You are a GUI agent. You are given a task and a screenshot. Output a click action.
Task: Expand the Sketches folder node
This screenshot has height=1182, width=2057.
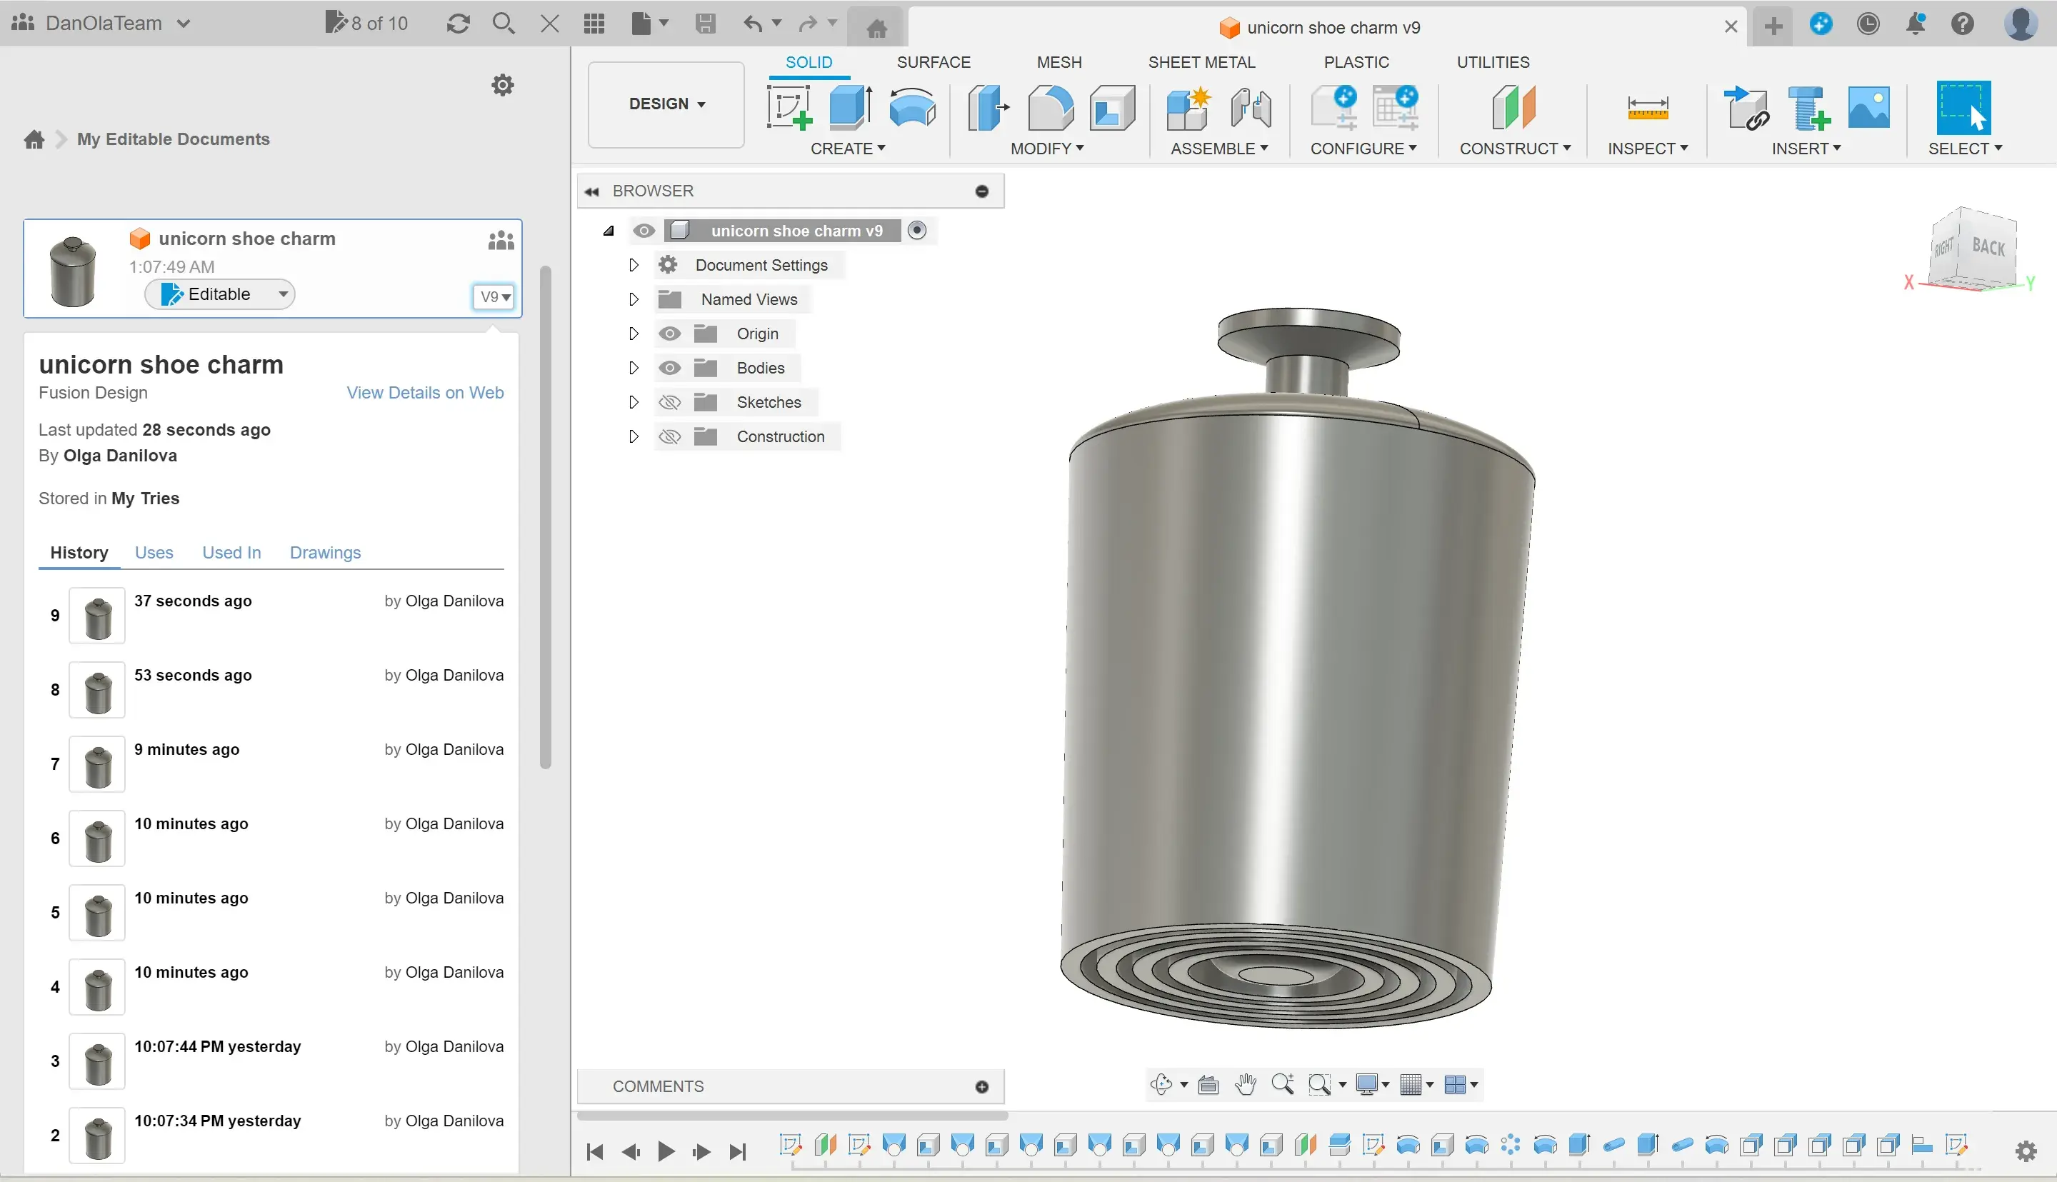(634, 402)
